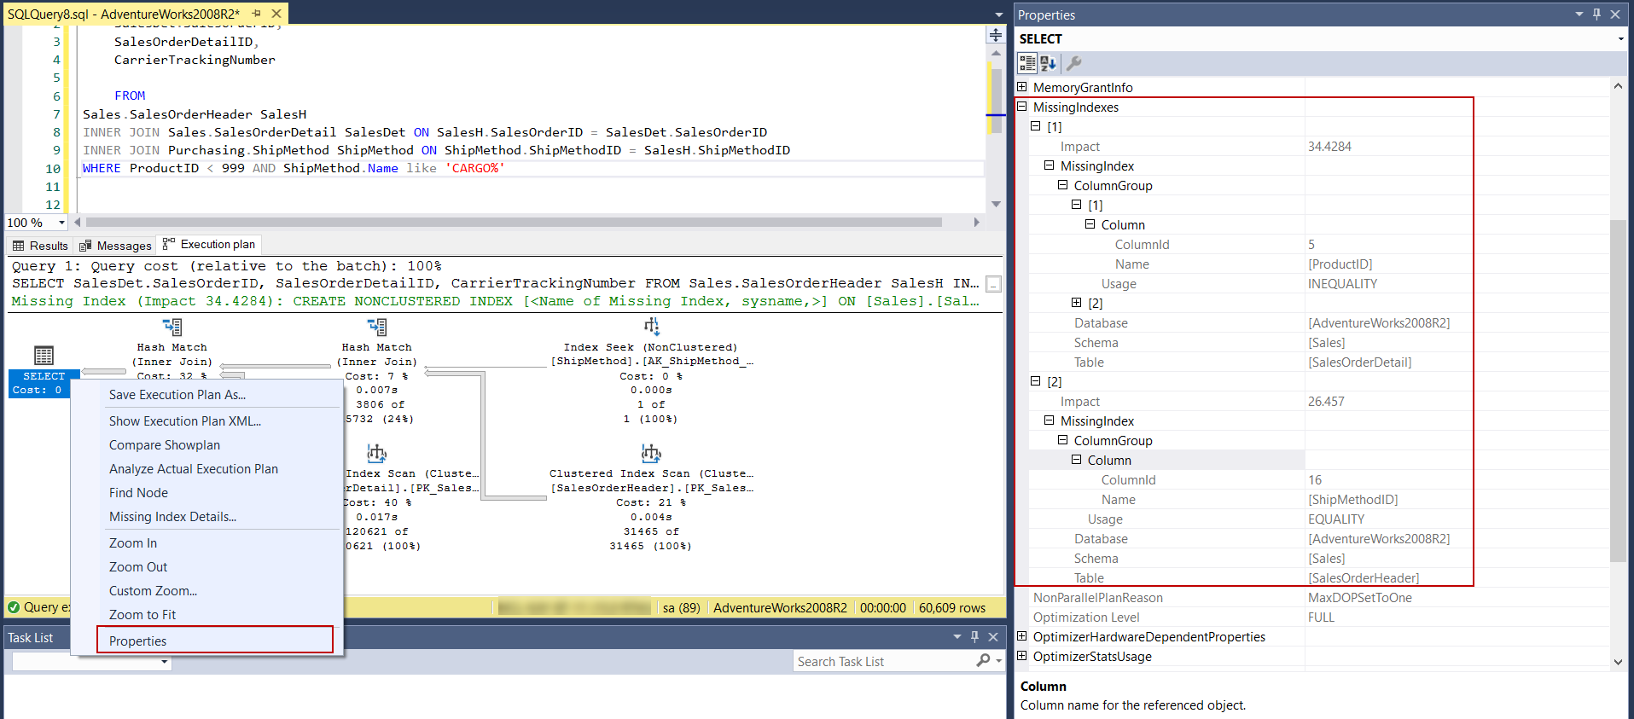
Task: Click the Categorized view icon in Properties
Action: click(1027, 63)
